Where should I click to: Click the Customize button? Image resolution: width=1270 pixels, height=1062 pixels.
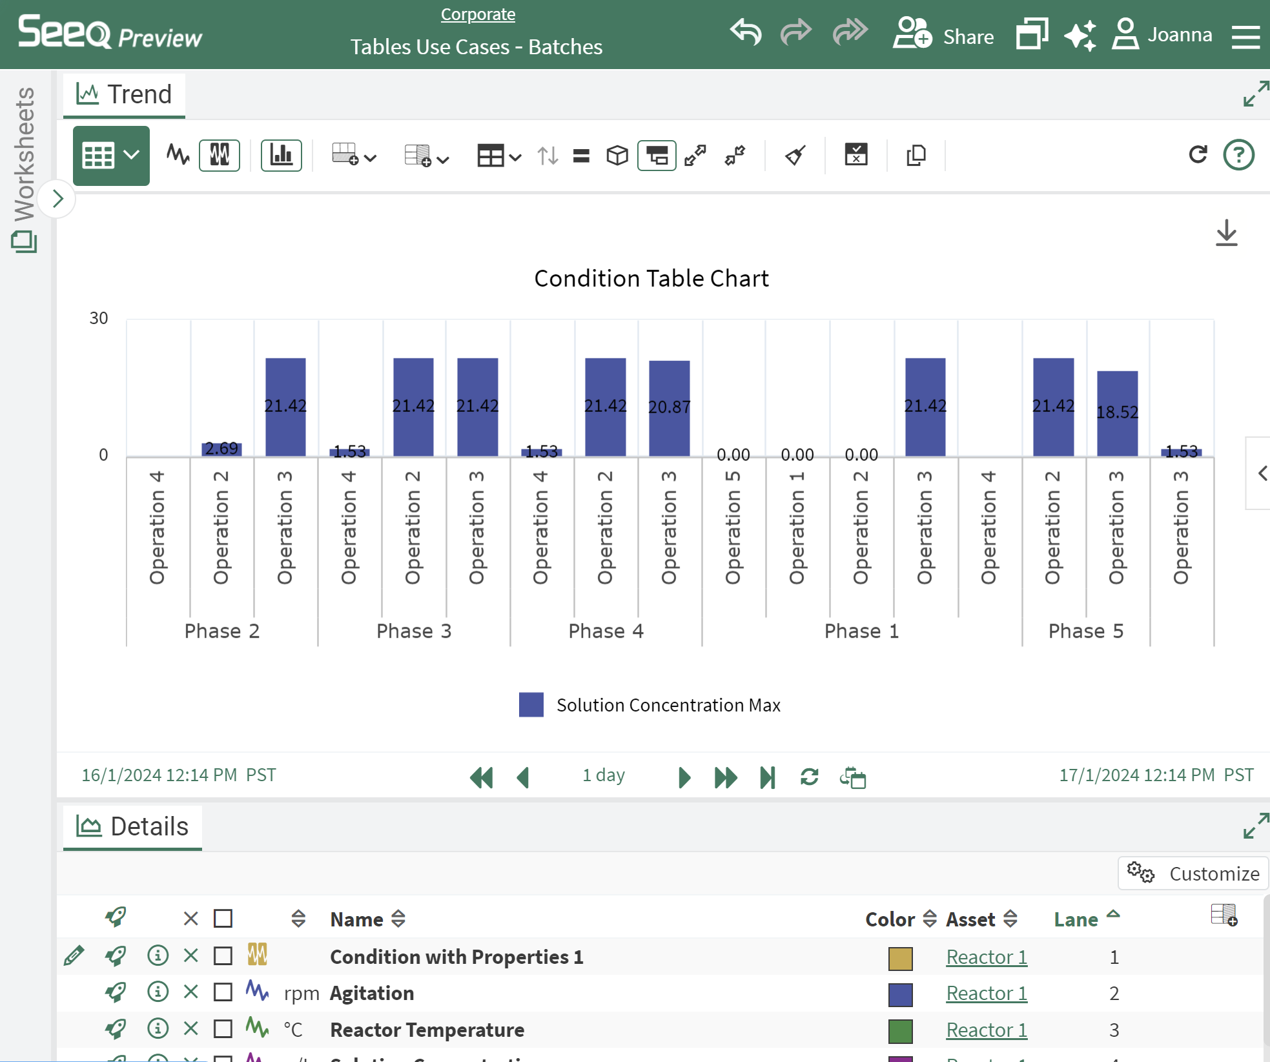(1193, 873)
